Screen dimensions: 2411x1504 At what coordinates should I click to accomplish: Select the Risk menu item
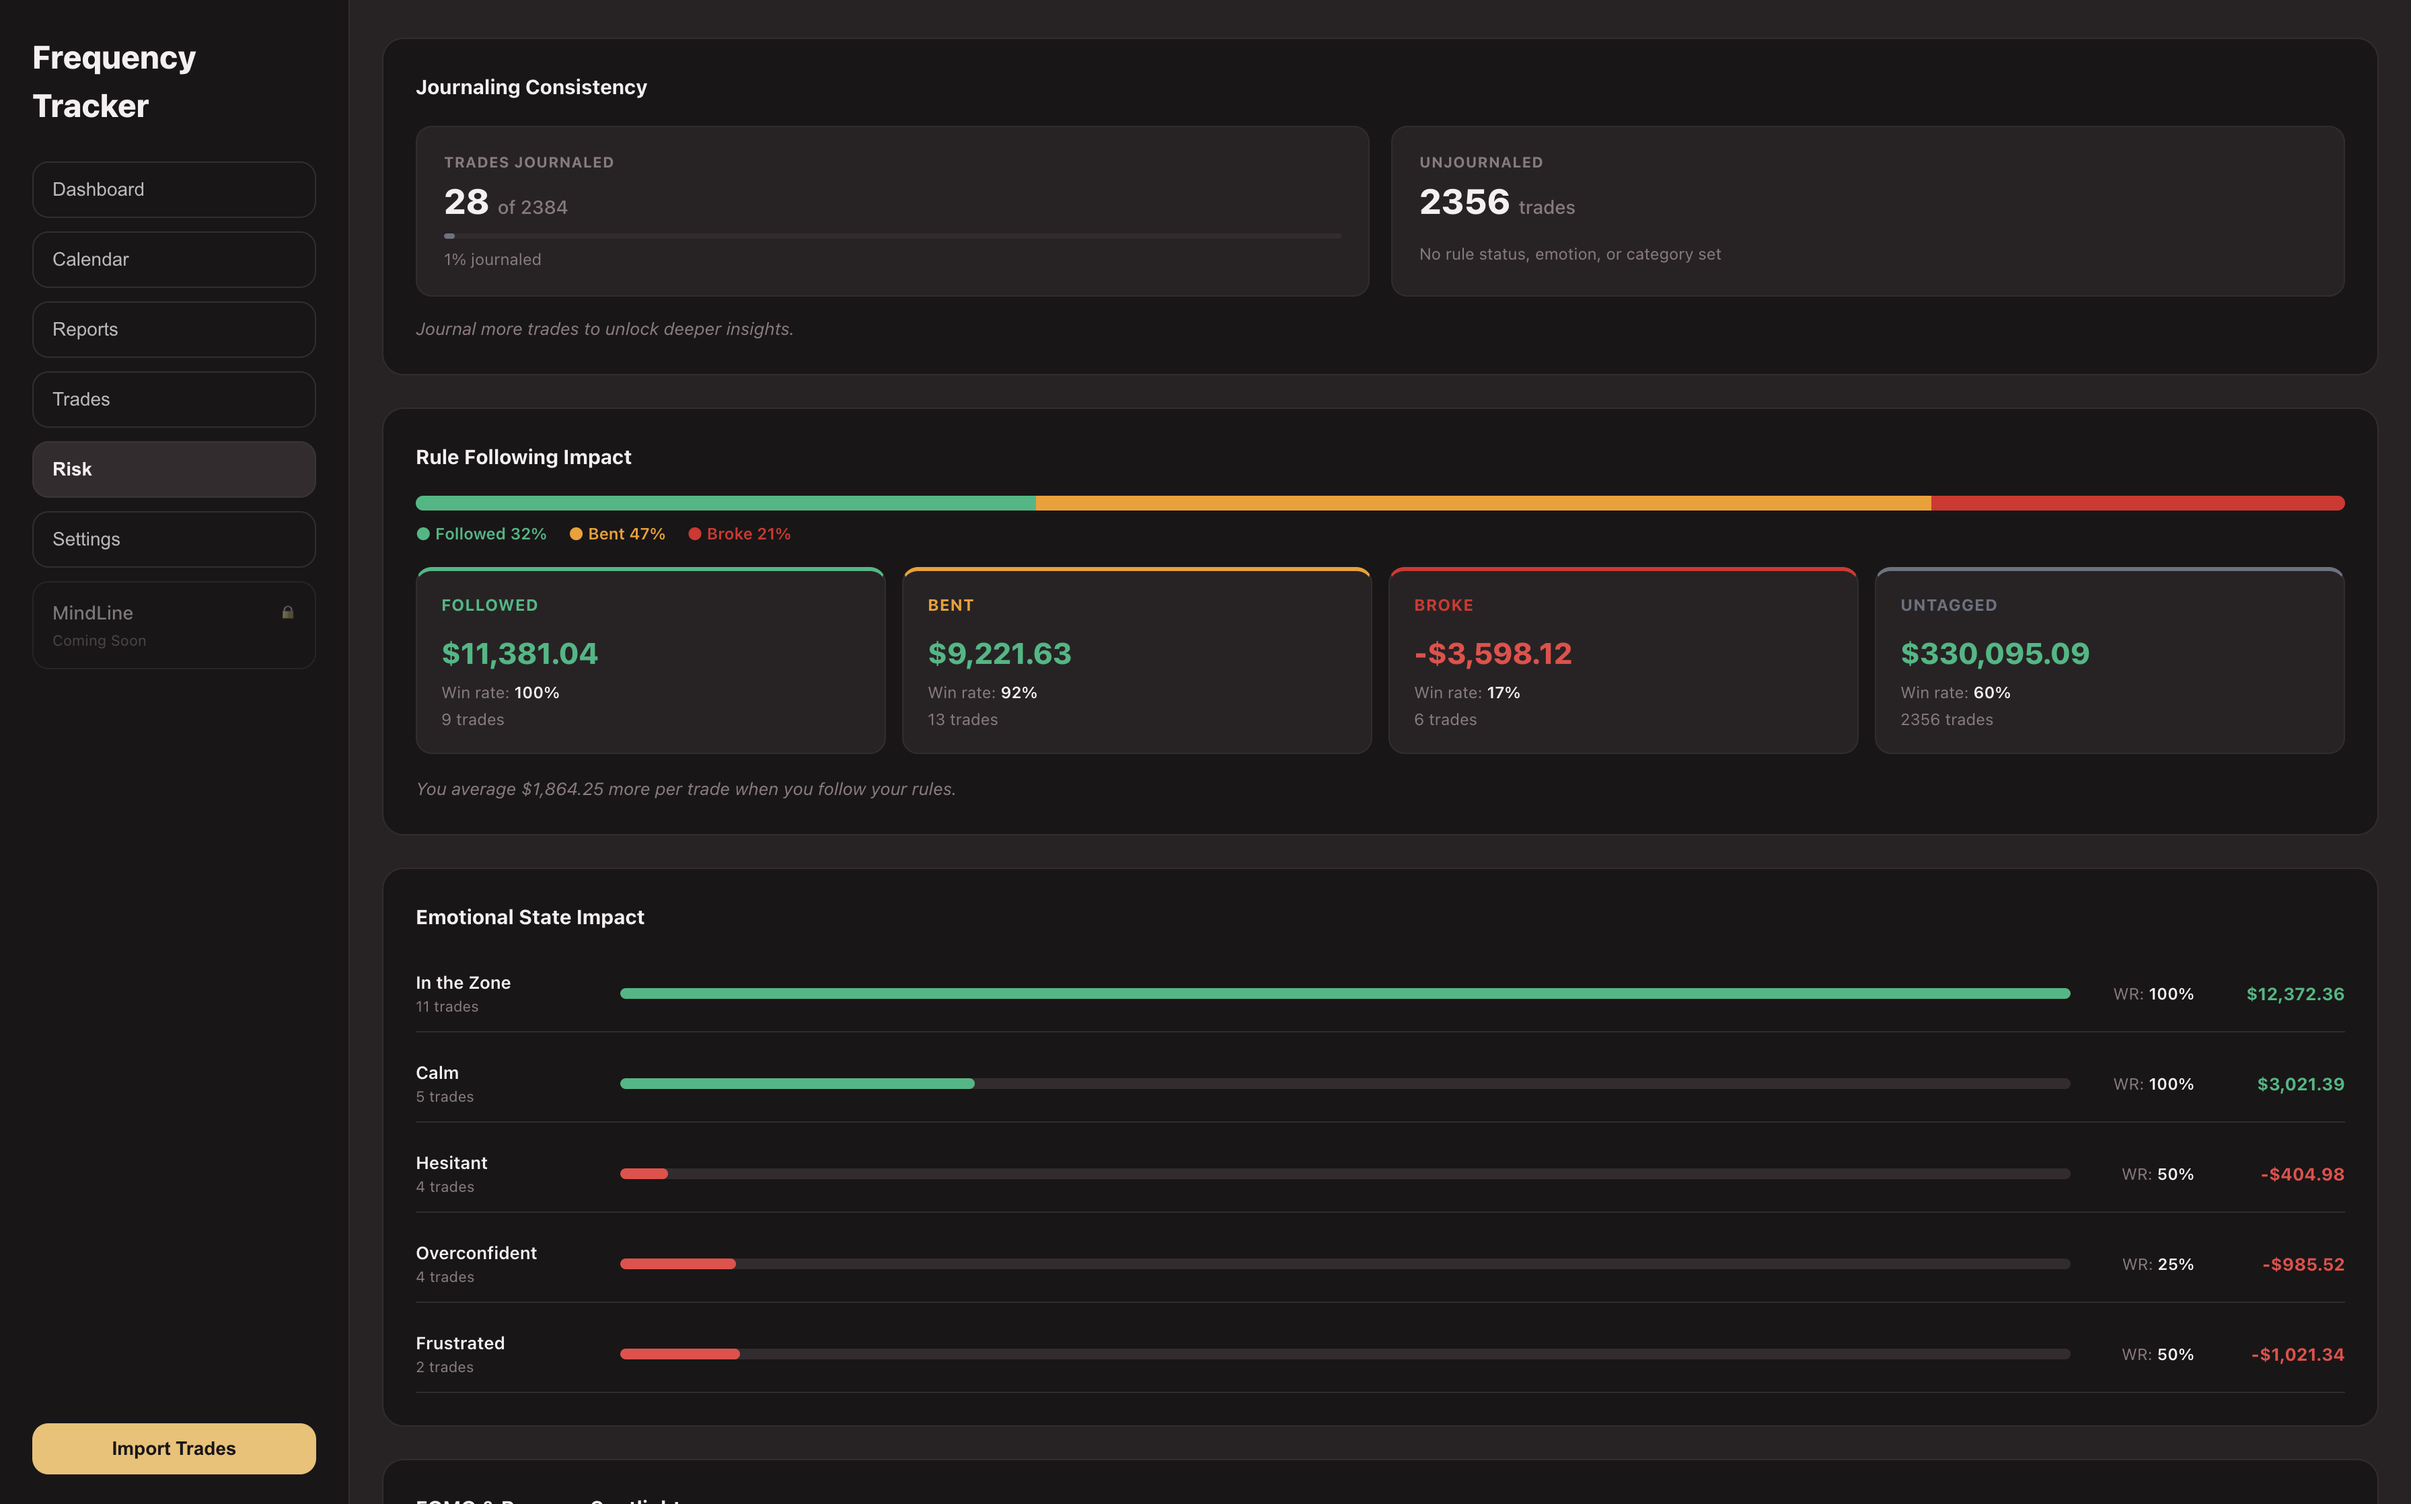click(x=174, y=469)
